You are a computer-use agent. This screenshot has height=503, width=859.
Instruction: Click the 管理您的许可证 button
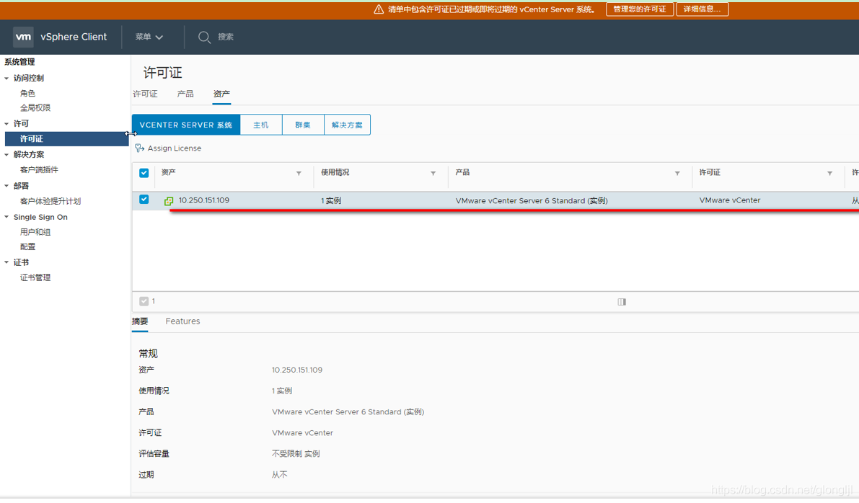pyautogui.click(x=639, y=9)
